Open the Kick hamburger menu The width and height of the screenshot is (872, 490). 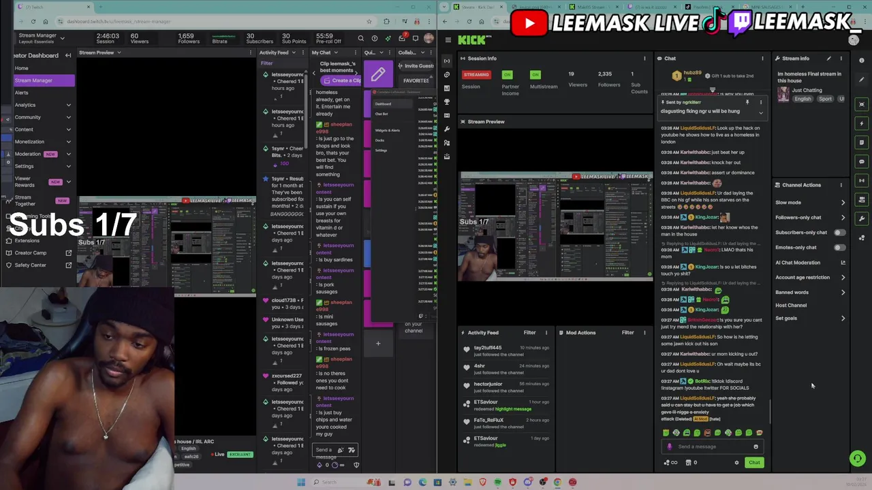(x=448, y=40)
